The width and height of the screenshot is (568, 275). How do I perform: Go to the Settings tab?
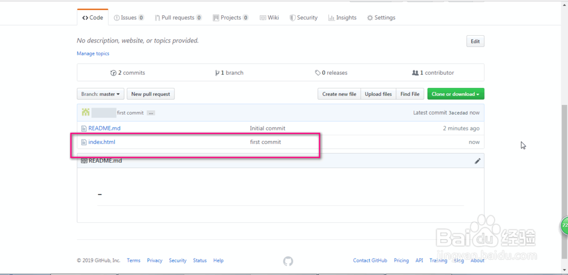(x=381, y=18)
